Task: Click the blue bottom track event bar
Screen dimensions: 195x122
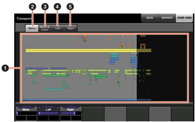Action: coord(87,100)
